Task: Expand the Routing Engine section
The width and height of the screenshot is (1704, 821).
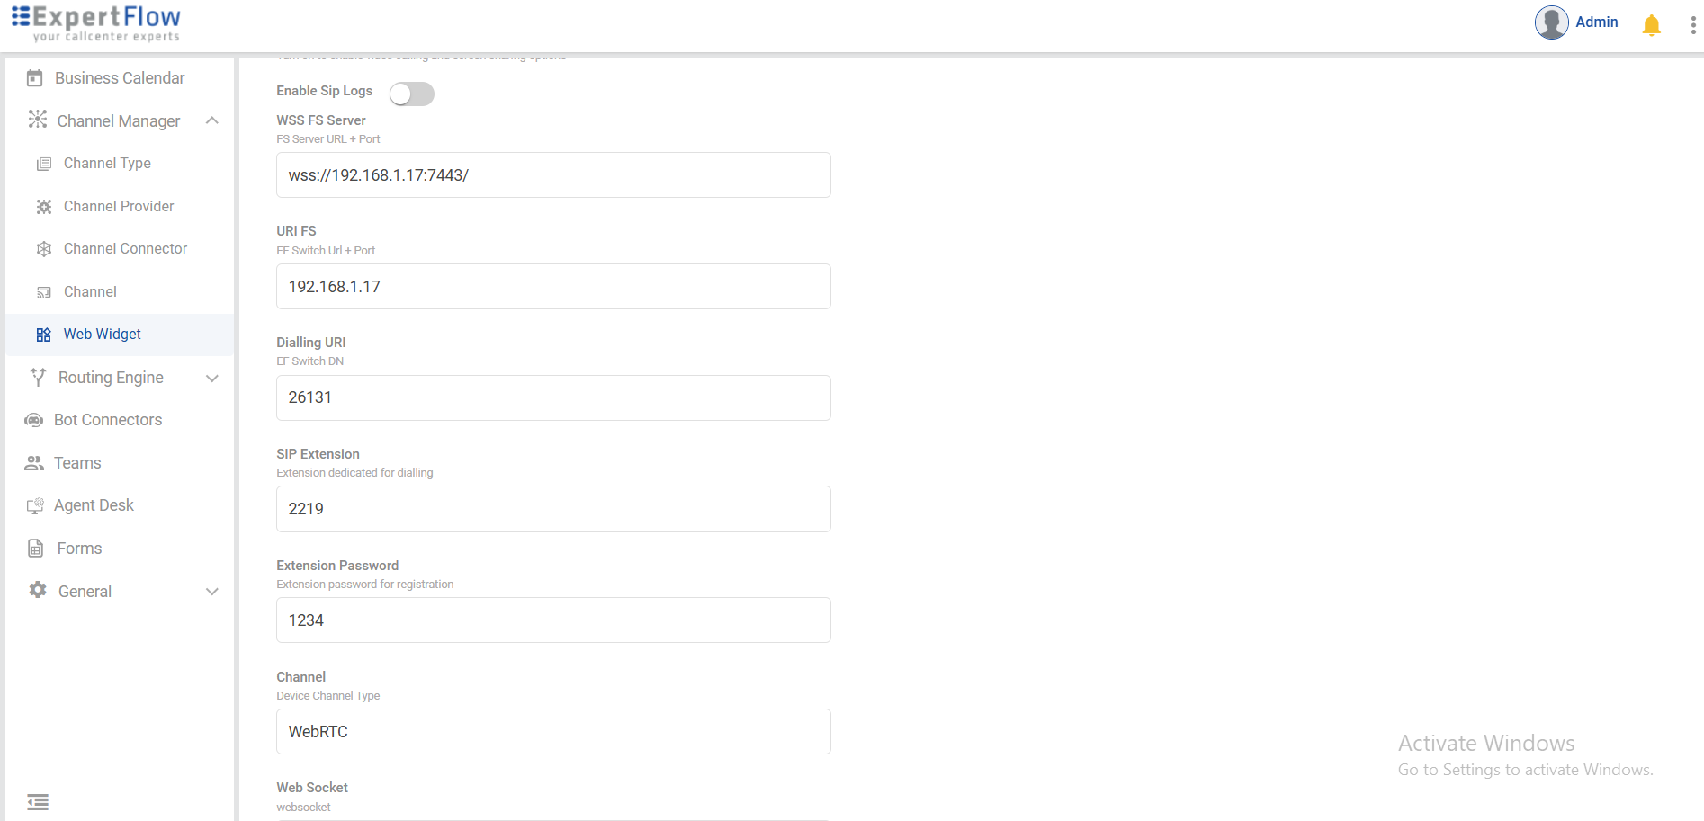Action: point(212,378)
